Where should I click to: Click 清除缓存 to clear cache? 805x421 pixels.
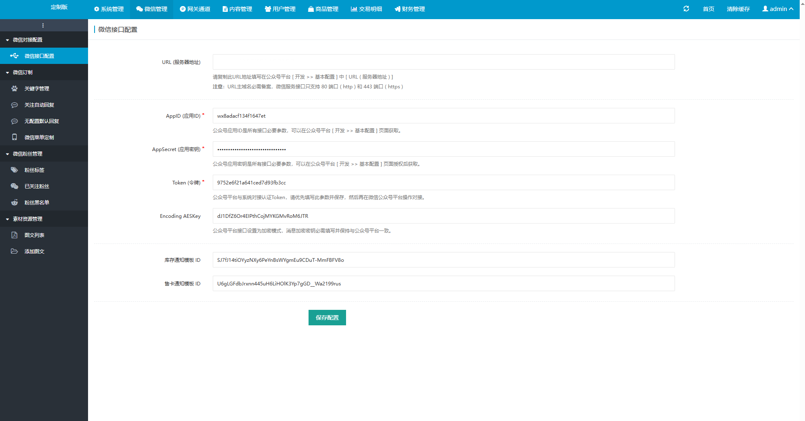(x=738, y=9)
